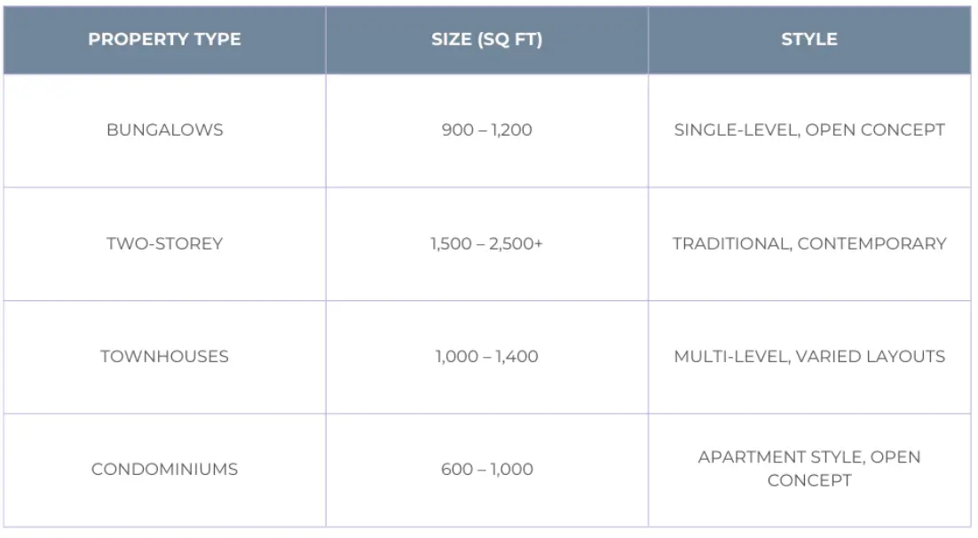Select the SIZE (SQ FT) column header

pyautogui.click(x=486, y=40)
